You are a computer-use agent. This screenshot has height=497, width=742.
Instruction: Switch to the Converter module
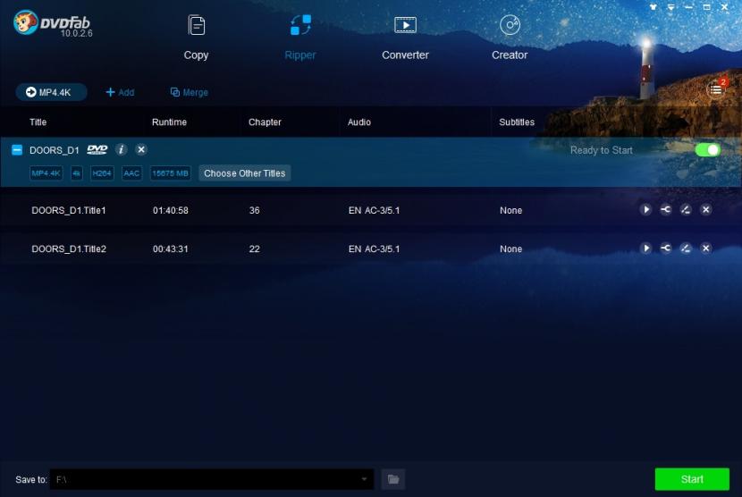405,38
